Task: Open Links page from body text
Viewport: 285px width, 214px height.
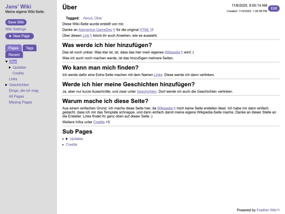Action: 158,75
